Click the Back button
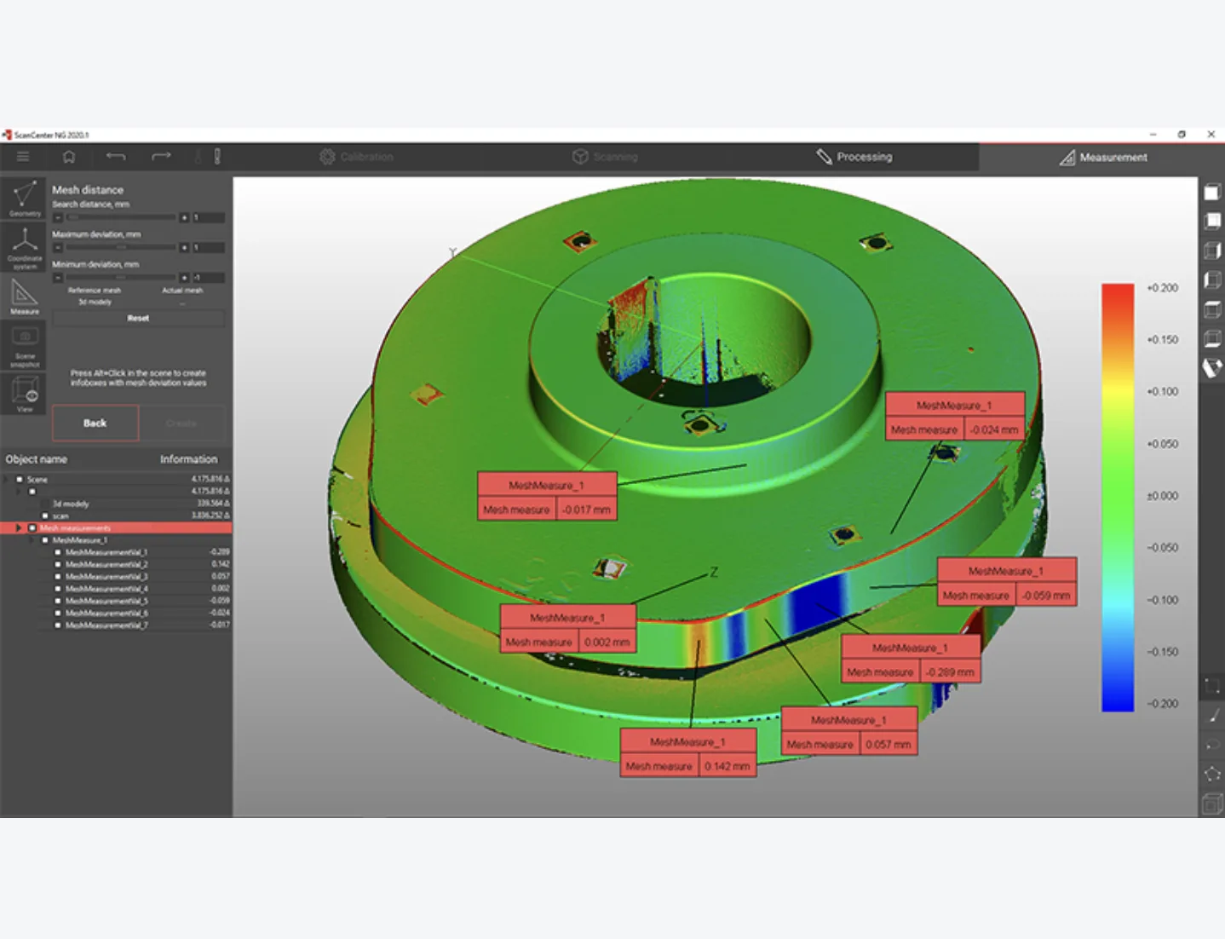This screenshot has height=939, width=1225. (x=95, y=423)
